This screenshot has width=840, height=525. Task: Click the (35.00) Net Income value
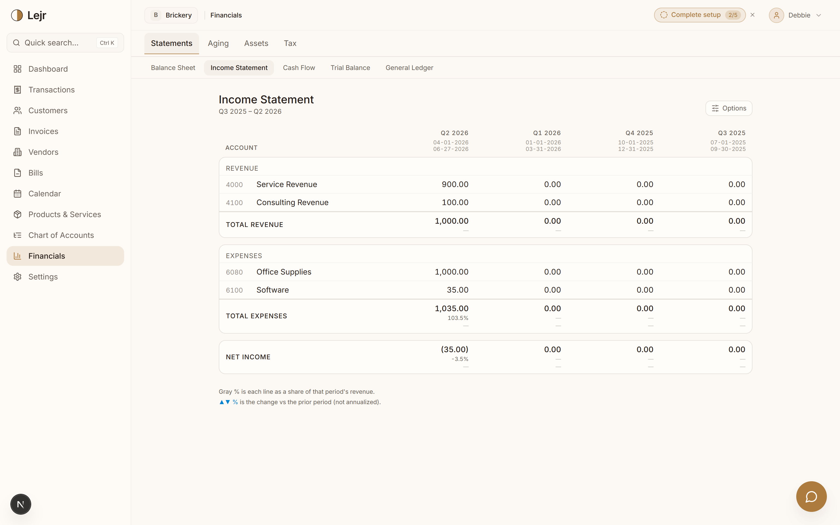[x=454, y=349]
